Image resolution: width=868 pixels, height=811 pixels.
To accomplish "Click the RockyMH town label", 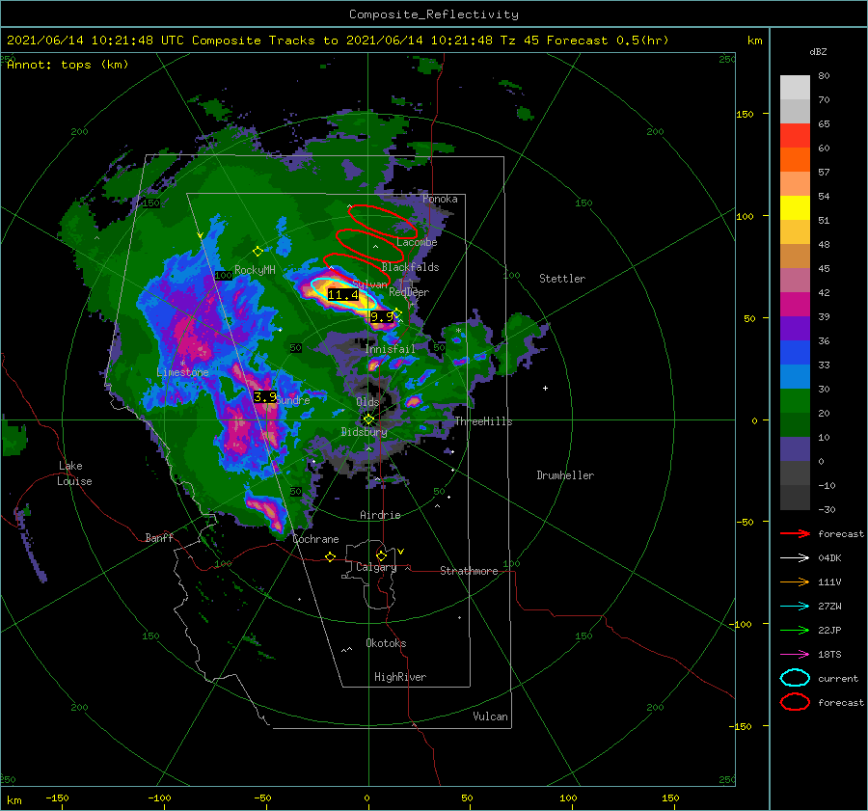I will (255, 270).
